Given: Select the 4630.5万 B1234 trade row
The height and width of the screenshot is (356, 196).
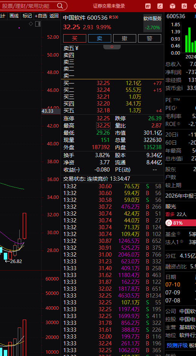Looking at the screenshot, I should (112, 296).
